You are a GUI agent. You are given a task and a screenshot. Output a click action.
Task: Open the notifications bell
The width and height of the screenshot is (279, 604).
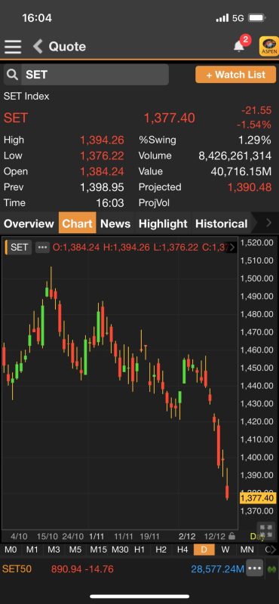tap(239, 47)
